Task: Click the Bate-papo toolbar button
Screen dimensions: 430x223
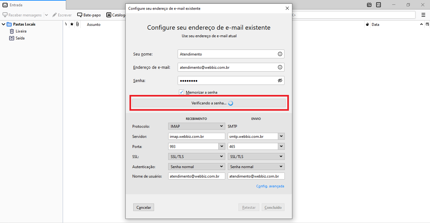Action: [x=89, y=15]
